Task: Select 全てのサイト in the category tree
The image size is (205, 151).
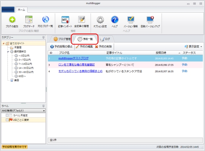Action: coord(17,43)
